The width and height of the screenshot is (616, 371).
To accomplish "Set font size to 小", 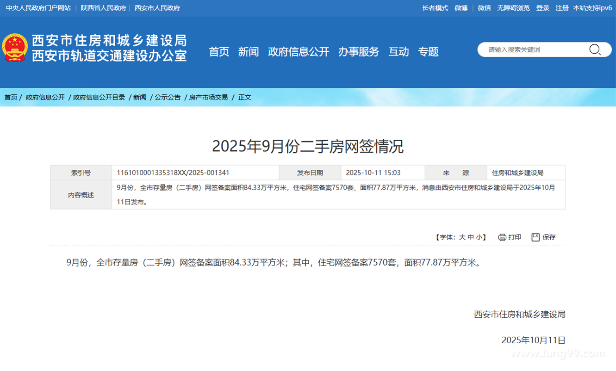I will [x=479, y=237].
